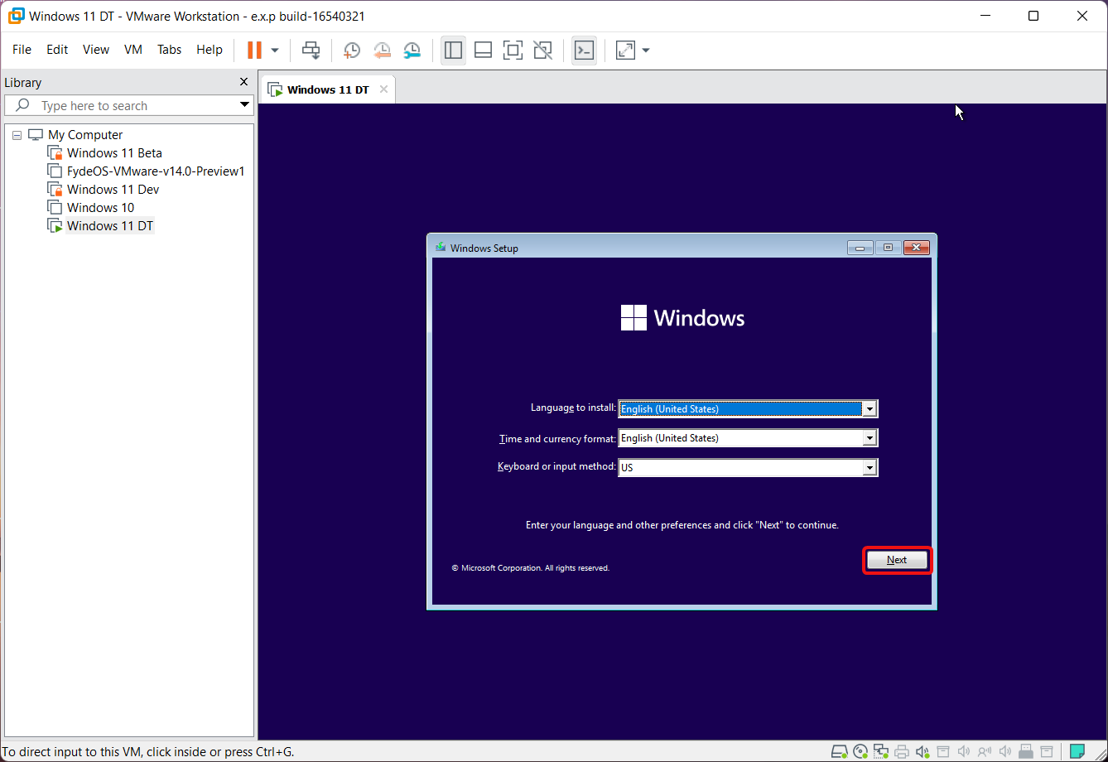Enter full screen mode icon
Screen dimensions: 1108x762
tap(513, 50)
